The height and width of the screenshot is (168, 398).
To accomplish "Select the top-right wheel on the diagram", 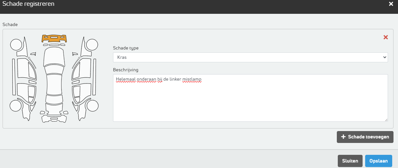I will [92, 45].
